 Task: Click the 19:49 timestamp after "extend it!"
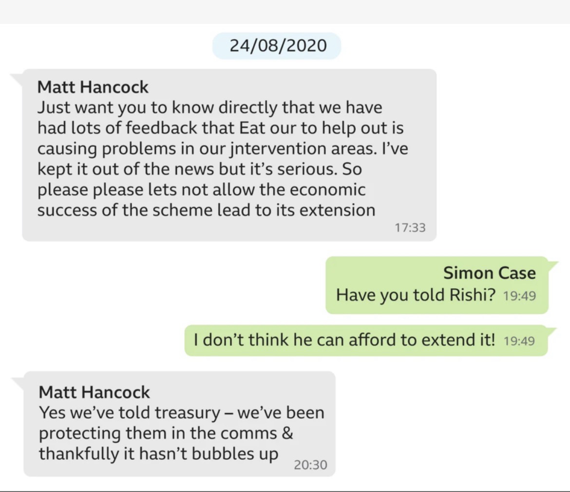[x=519, y=340]
